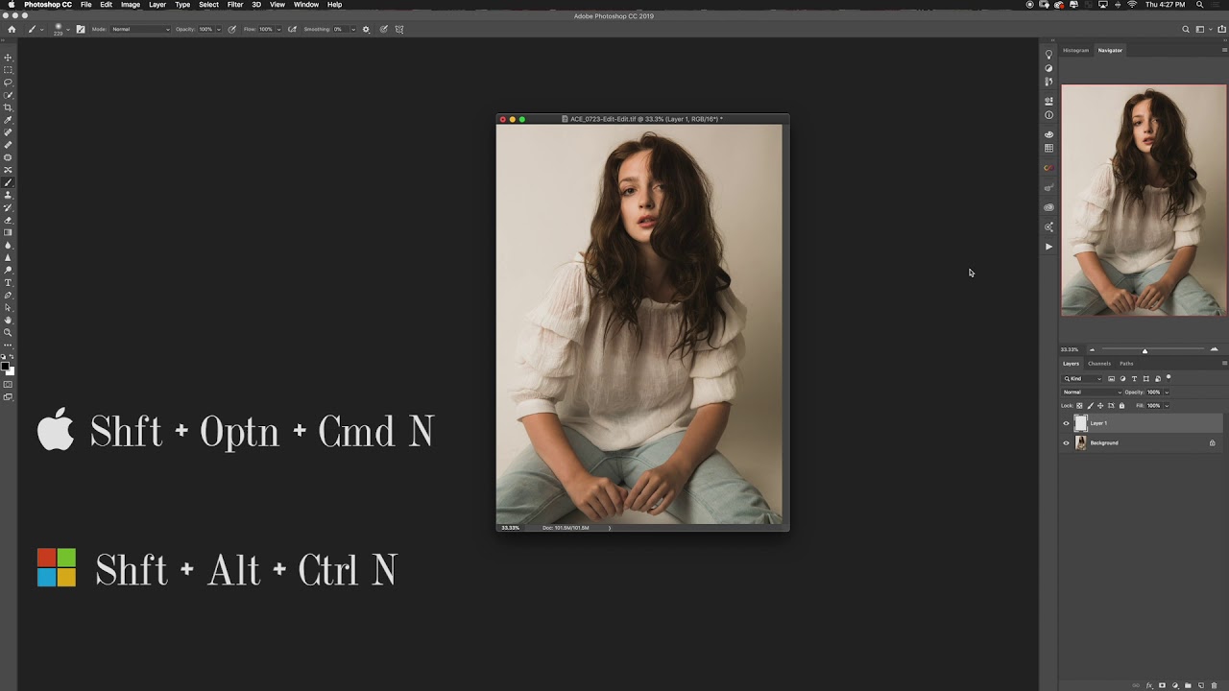Screen dimensions: 1229x691
Task: Switch to the Histogram tab
Action: (1076, 50)
